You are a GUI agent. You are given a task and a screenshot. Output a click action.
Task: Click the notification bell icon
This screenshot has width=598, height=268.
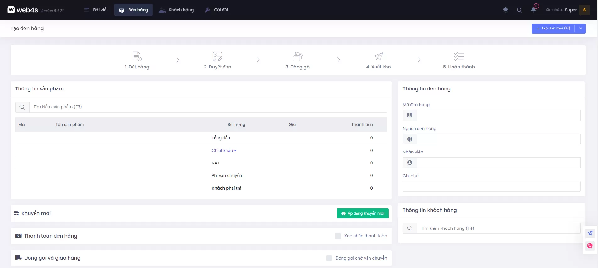coord(533,10)
